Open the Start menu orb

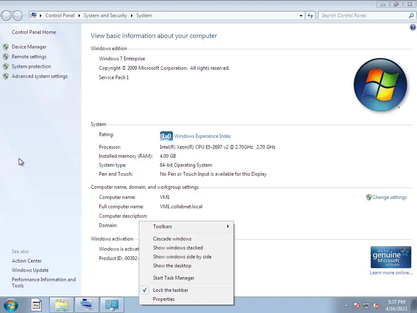pos(11,305)
